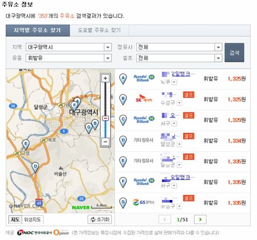The width and height of the screenshot is (257, 240).
Task: Click Hyundai Oilbank logo in row F
Action: (x=144, y=182)
